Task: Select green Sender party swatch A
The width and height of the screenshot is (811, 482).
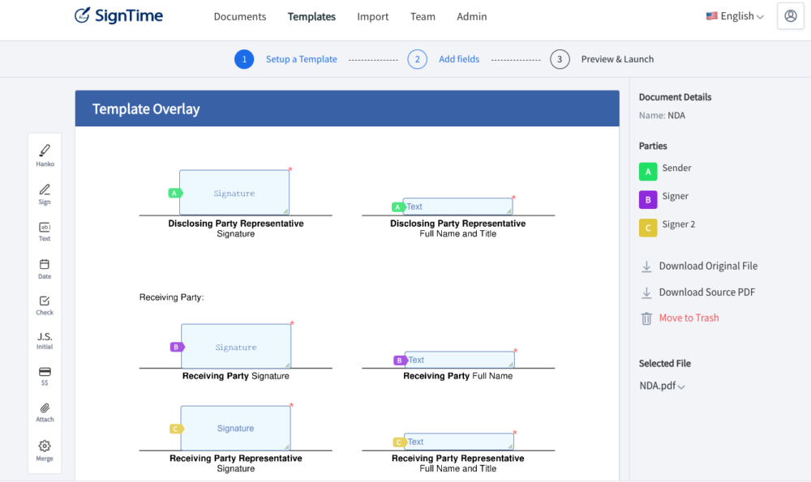Action: click(x=647, y=172)
